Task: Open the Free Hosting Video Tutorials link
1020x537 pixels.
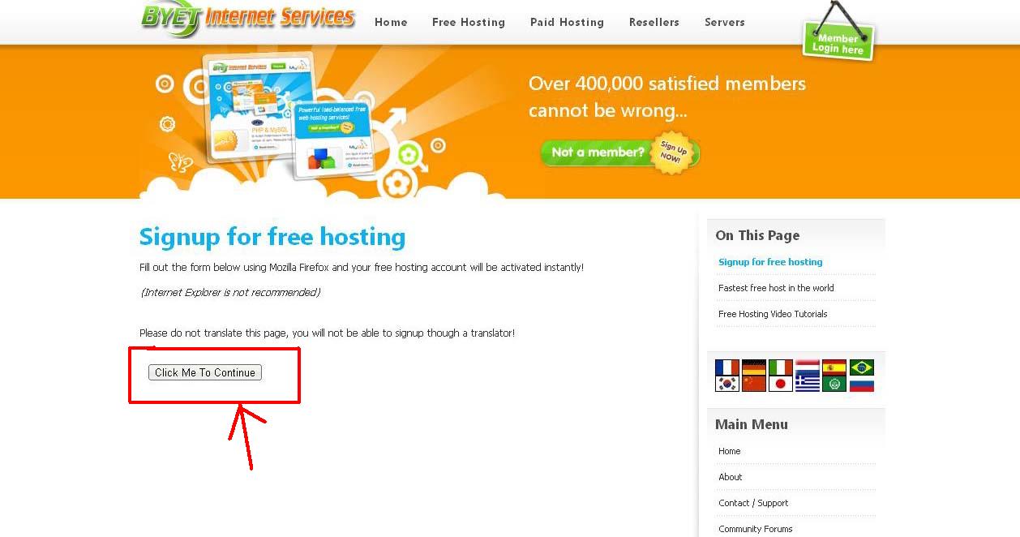Action: [773, 314]
